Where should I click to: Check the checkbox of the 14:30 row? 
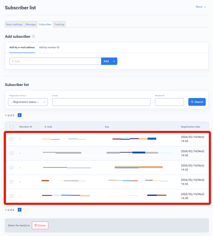coord(11,196)
